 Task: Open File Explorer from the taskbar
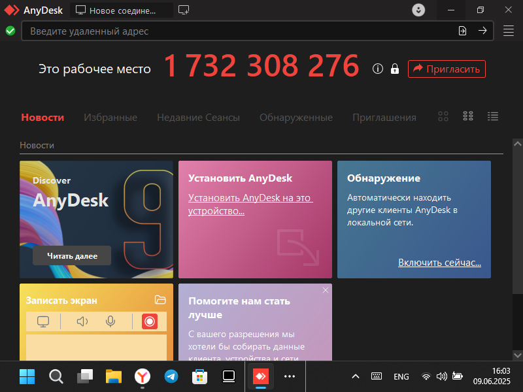click(114, 377)
